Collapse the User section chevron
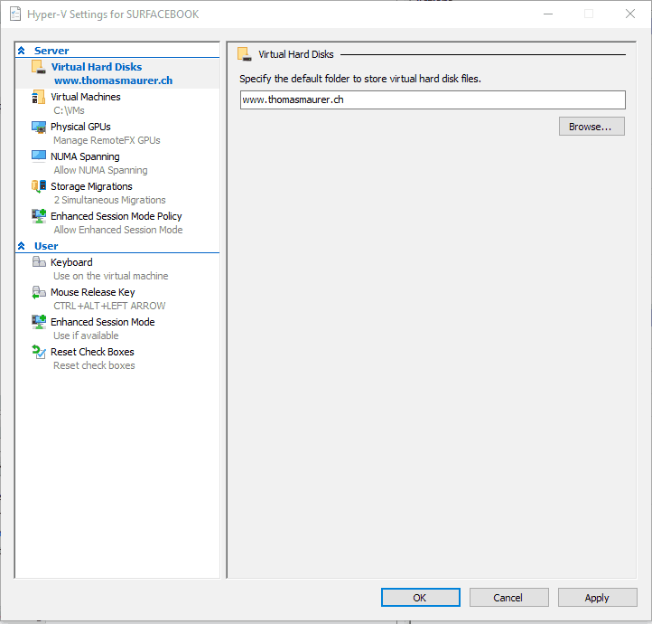 point(22,246)
